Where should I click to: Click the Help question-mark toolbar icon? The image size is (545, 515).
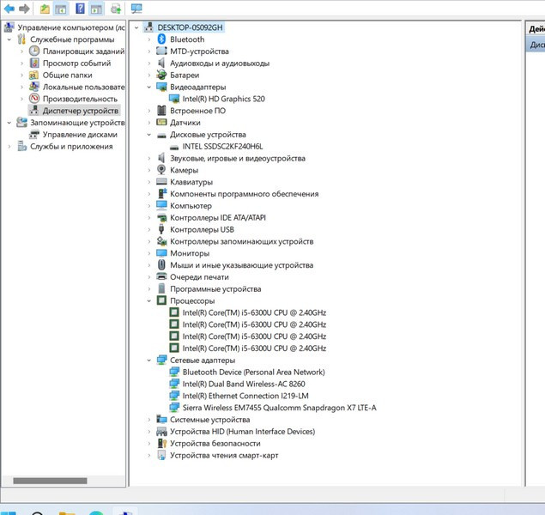(x=80, y=9)
